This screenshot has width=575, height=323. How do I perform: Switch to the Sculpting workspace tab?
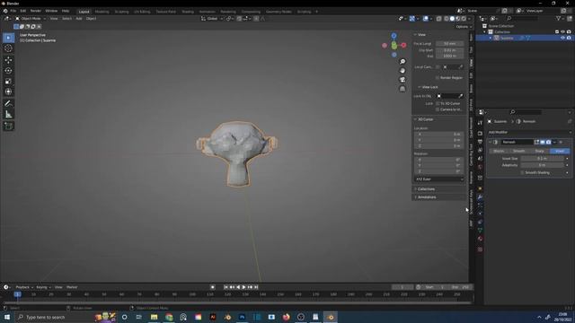[x=121, y=12]
